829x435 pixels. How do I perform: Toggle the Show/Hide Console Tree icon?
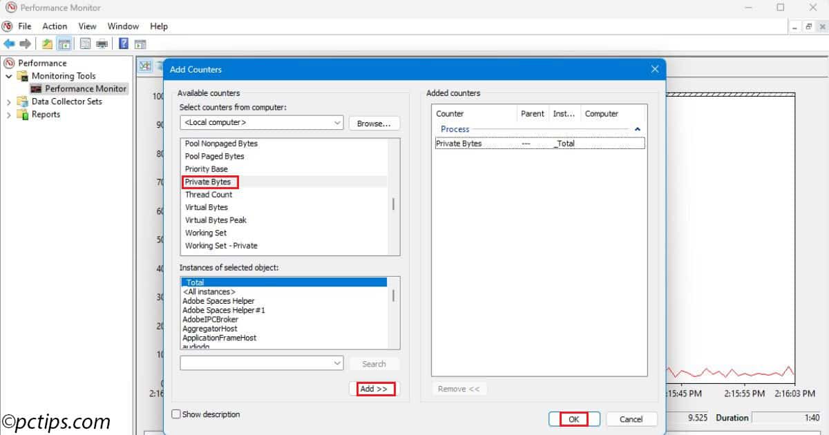click(64, 44)
